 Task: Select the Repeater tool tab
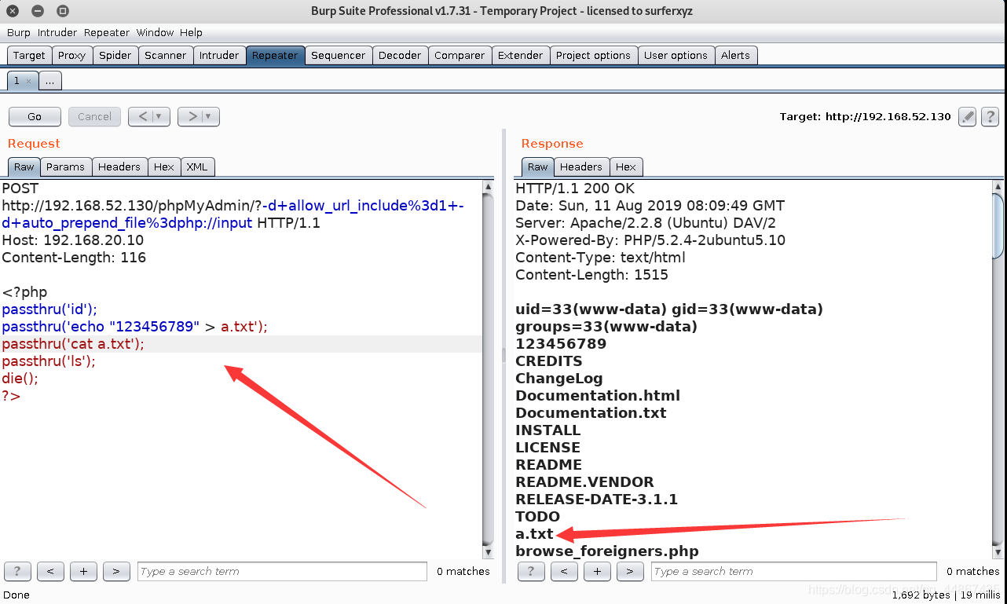coord(275,56)
